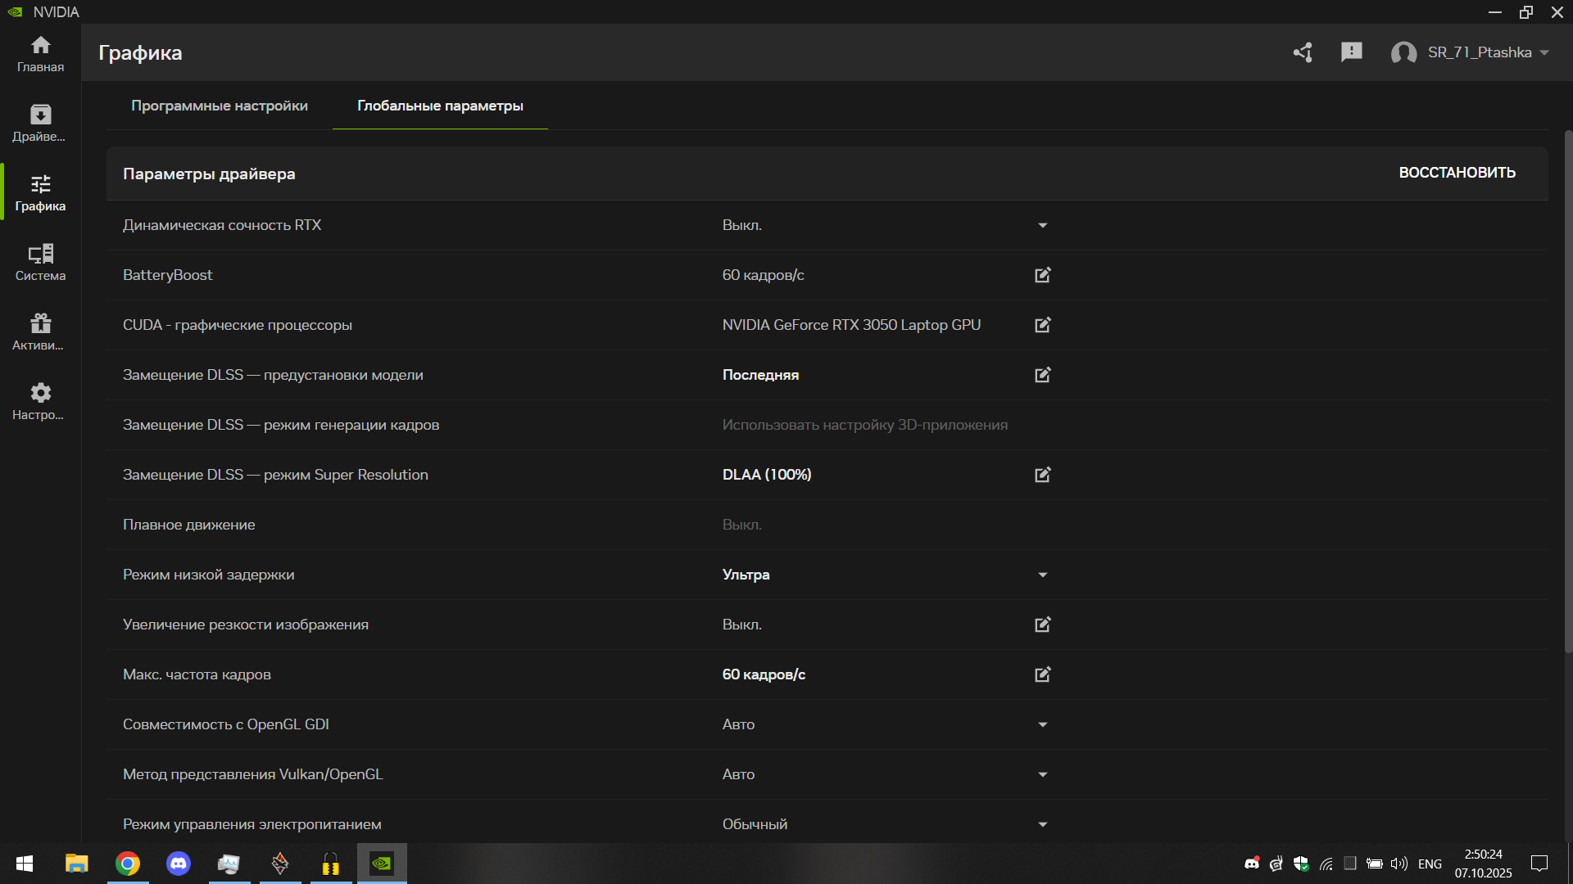Edit Макс. частота кадров setting
The width and height of the screenshot is (1573, 884).
coord(1042,674)
